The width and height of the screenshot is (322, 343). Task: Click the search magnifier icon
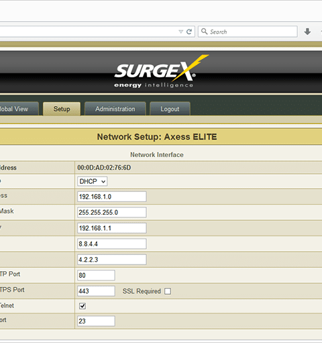pos(204,32)
